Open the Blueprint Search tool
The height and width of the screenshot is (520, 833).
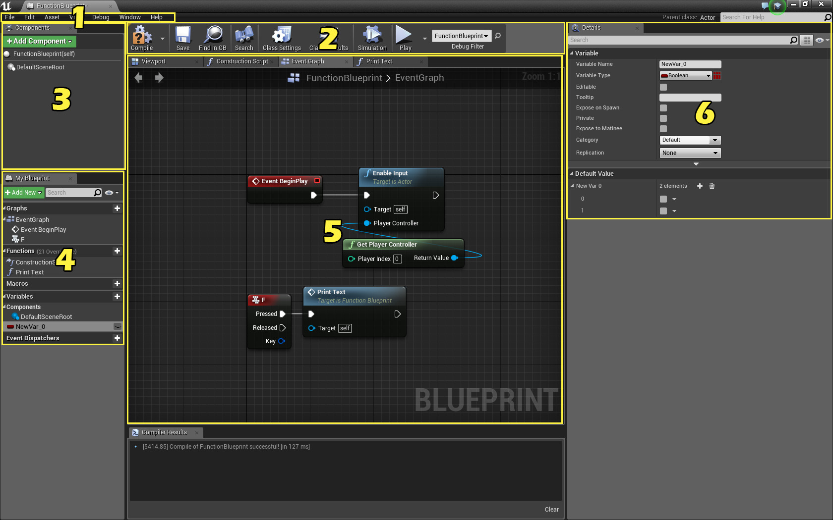pos(244,38)
